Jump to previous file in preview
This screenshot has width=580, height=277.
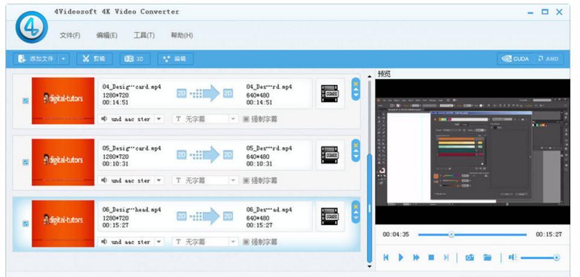(386, 257)
